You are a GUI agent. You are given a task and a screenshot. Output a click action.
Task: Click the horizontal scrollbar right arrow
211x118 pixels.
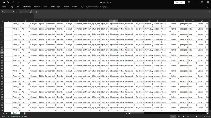tap(207, 113)
